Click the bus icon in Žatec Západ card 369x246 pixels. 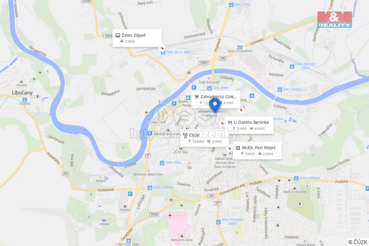click(x=118, y=36)
